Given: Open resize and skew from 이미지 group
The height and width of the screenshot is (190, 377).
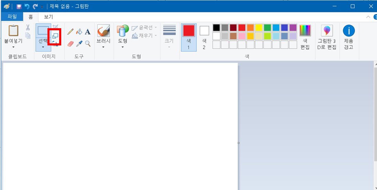Looking at the screenshot, I should (x=55, y=36).
